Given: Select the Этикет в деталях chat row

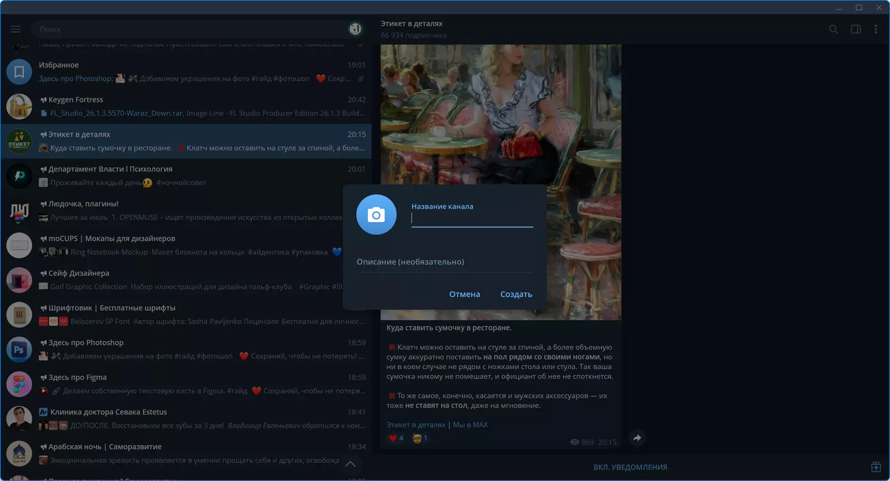Looking at the screenshot, I should click(x=186, y=141).
